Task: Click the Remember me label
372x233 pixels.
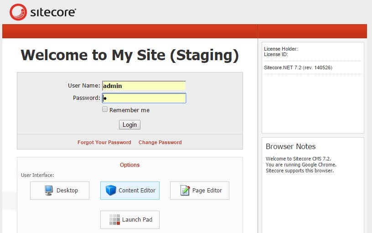Action: (129, 110)
